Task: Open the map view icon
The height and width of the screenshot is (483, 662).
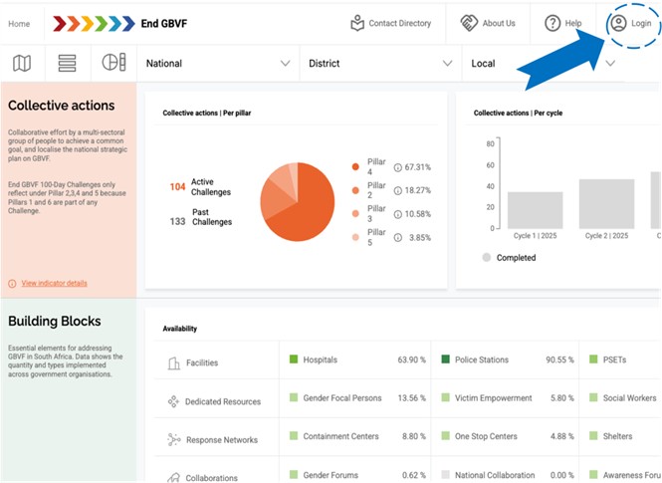Action: coord(21,64)
